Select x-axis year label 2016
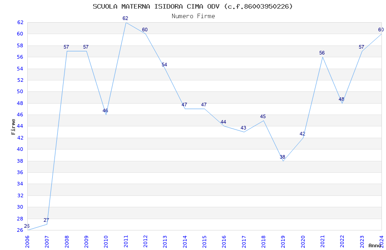The width and height of the screenshot is (386, 250). point(224,241)
